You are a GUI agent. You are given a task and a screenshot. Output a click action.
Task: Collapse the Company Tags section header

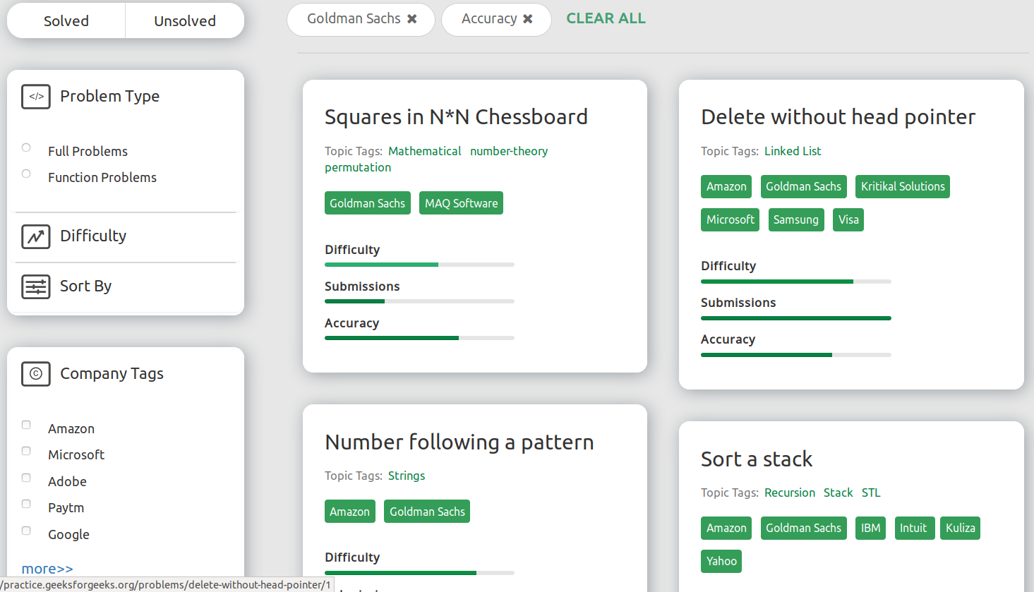tap(112, 374)
